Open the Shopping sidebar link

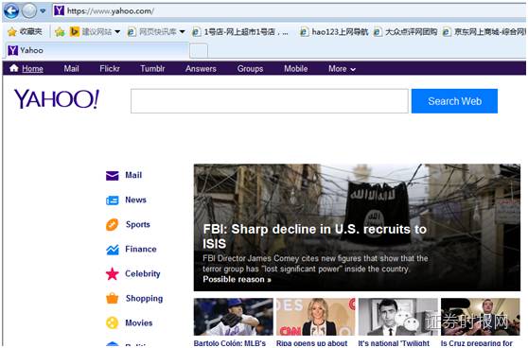144,299
